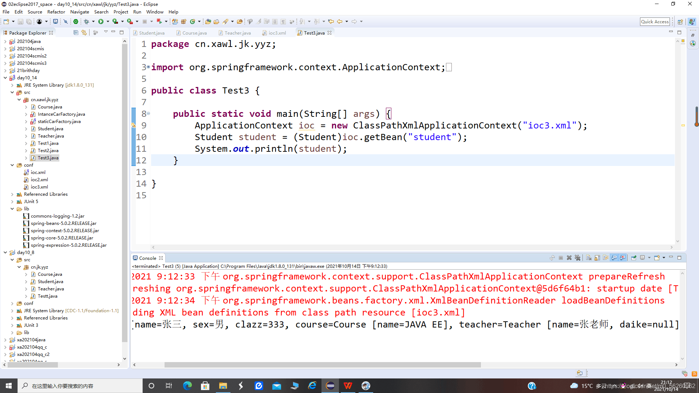This screenshot has height=393, width=699.
Task: Collapse all in Package Explorer
Action: (76, 33)
